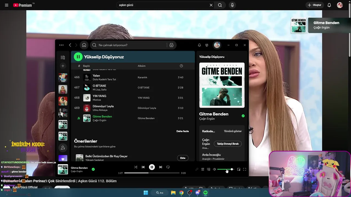Skip to next track in Spotify
This screenshot has width=351, height=197.
pyautogui.click(x=161, y=167)
